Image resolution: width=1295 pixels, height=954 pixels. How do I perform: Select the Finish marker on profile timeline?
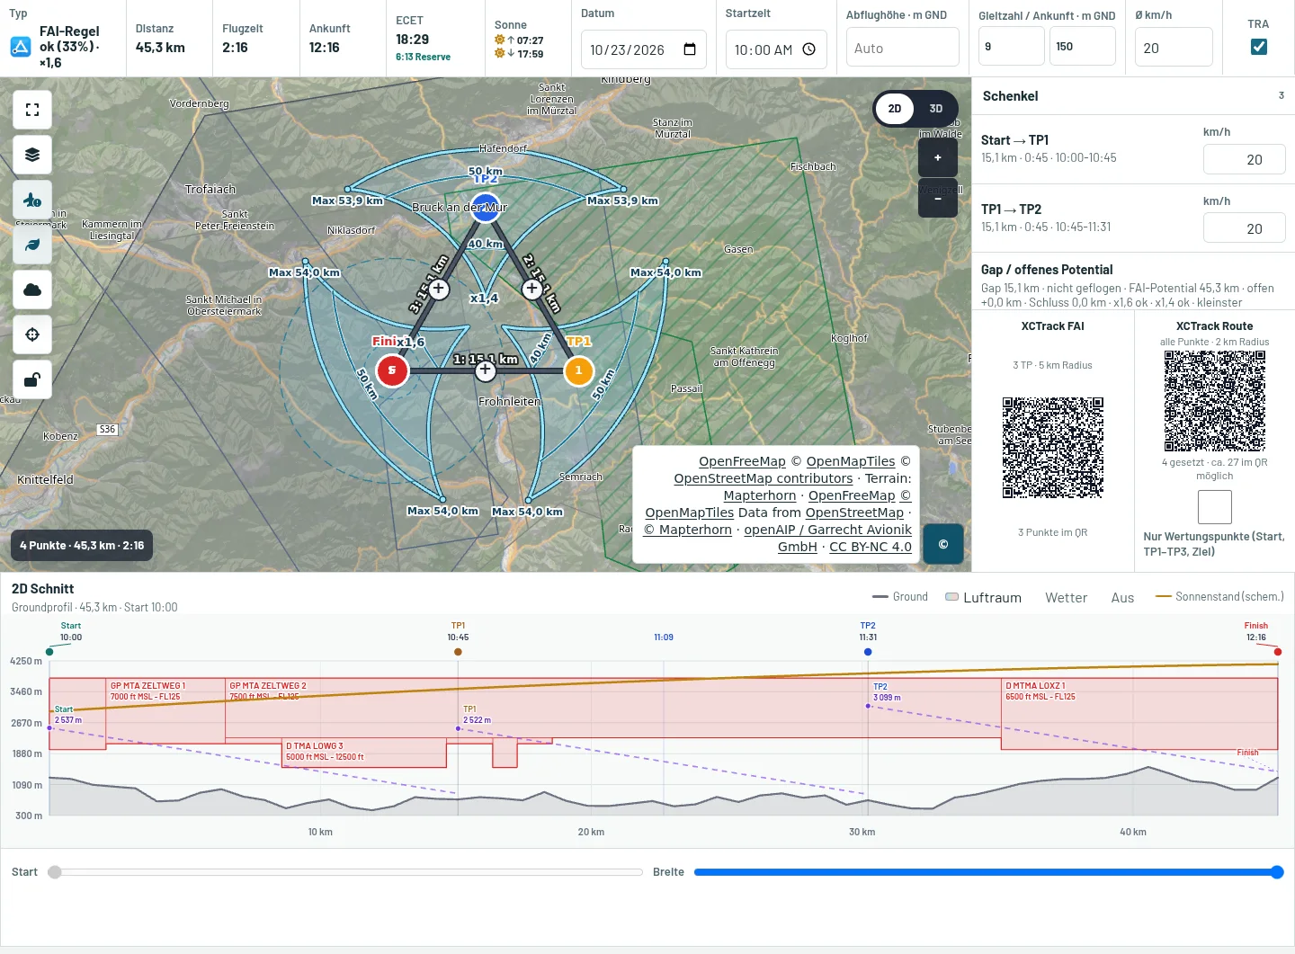[1278, 652]
